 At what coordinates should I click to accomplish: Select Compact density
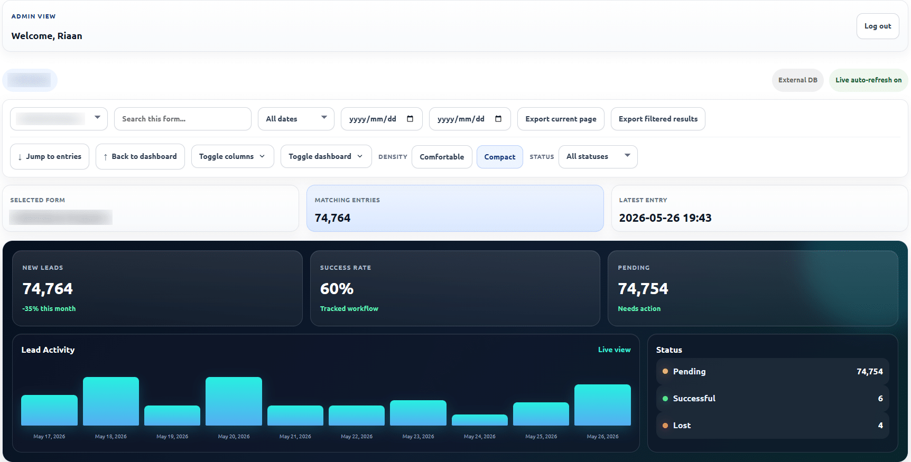(x=500, y=157)
